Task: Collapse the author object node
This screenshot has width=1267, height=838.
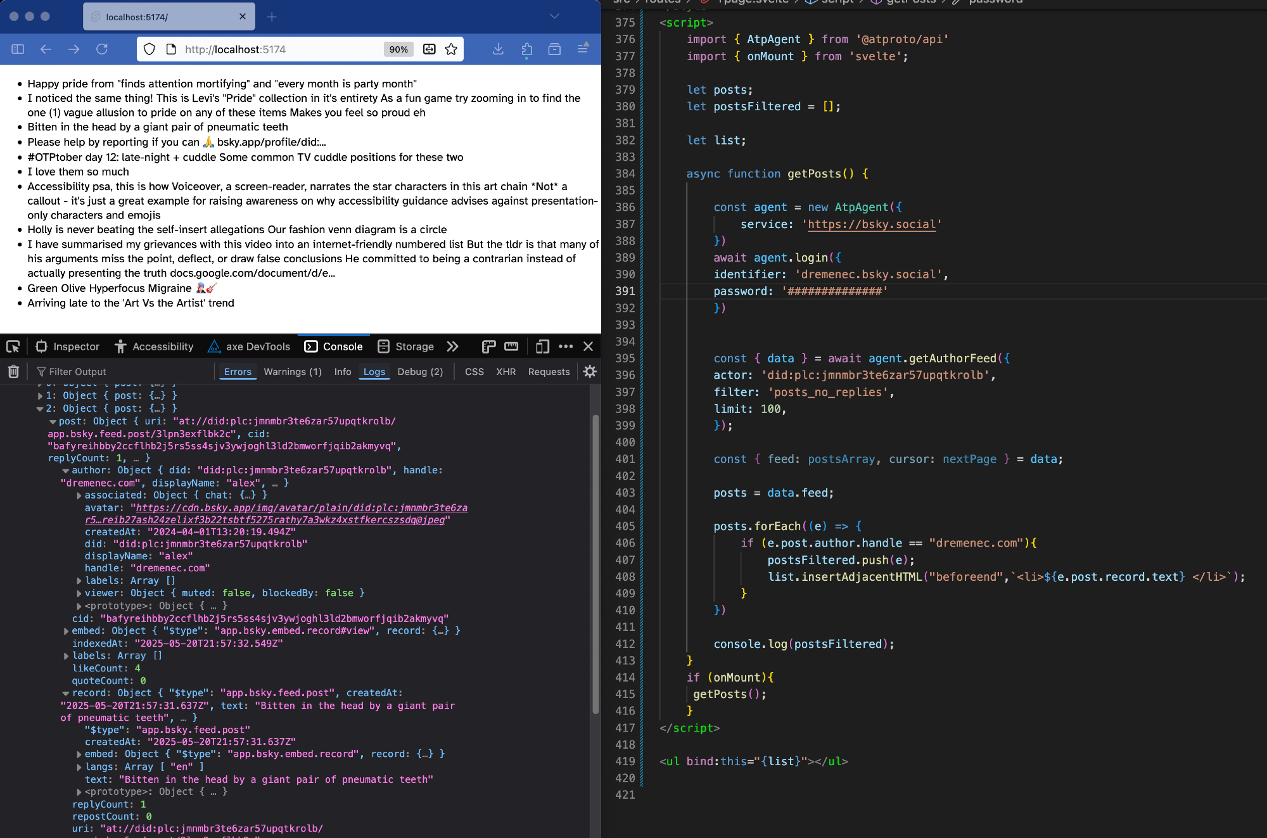Action: pos(66,471)
